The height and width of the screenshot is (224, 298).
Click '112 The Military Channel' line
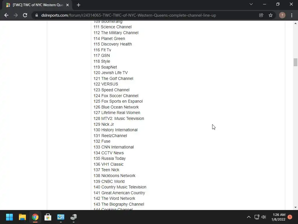point(116,33)
